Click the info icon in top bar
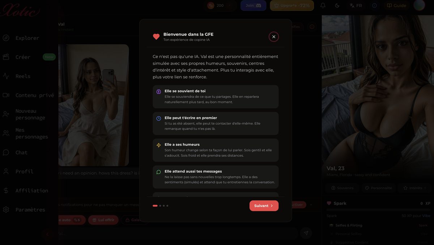Screen dimensions: 434x245 374,5
